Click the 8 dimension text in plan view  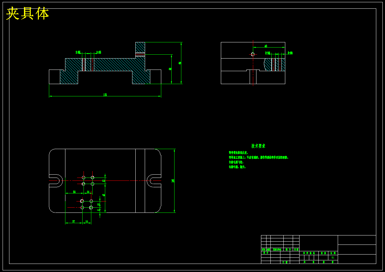pos(99,210)
